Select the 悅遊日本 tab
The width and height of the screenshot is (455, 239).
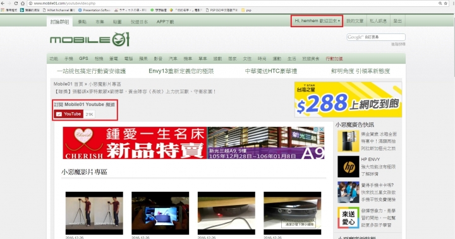[x=139, y=21]
